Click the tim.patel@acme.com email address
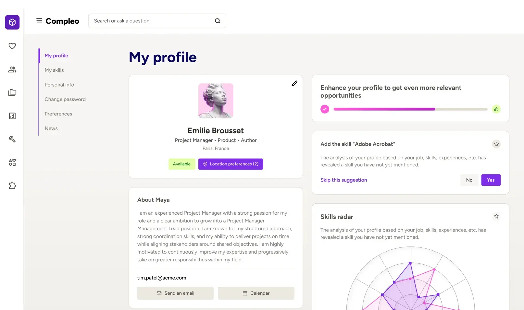Screen dimensions: 524x310 pos(162,278)
